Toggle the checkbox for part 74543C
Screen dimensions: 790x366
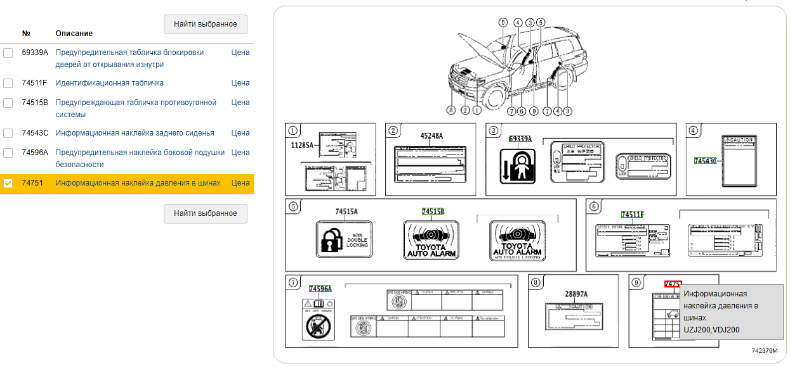(8, 134)
